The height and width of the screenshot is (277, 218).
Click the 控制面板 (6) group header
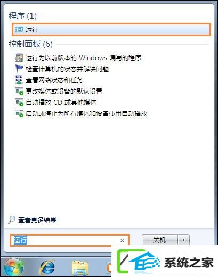coord(30,44)
